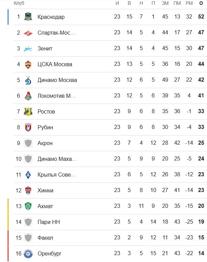Click the Rostov club logo
The width and height of the screenshot is (207, 262).
click(x=28, y=112)
